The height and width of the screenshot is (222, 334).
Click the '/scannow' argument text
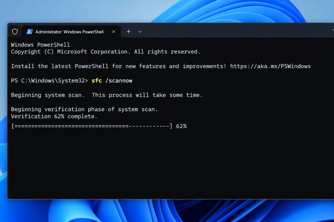119,81
